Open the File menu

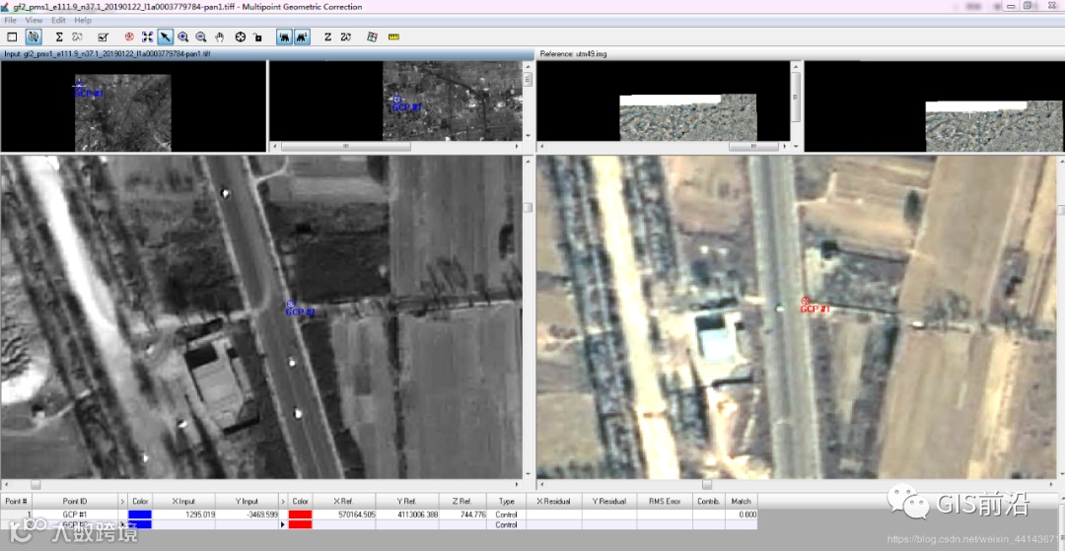tap(11, 20)
